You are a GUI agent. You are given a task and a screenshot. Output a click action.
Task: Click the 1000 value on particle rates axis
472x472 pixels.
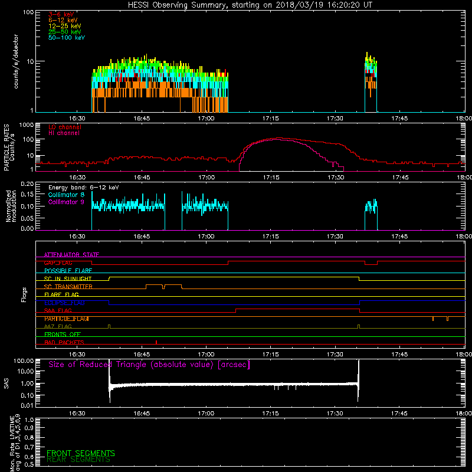(x=26, y=125)
